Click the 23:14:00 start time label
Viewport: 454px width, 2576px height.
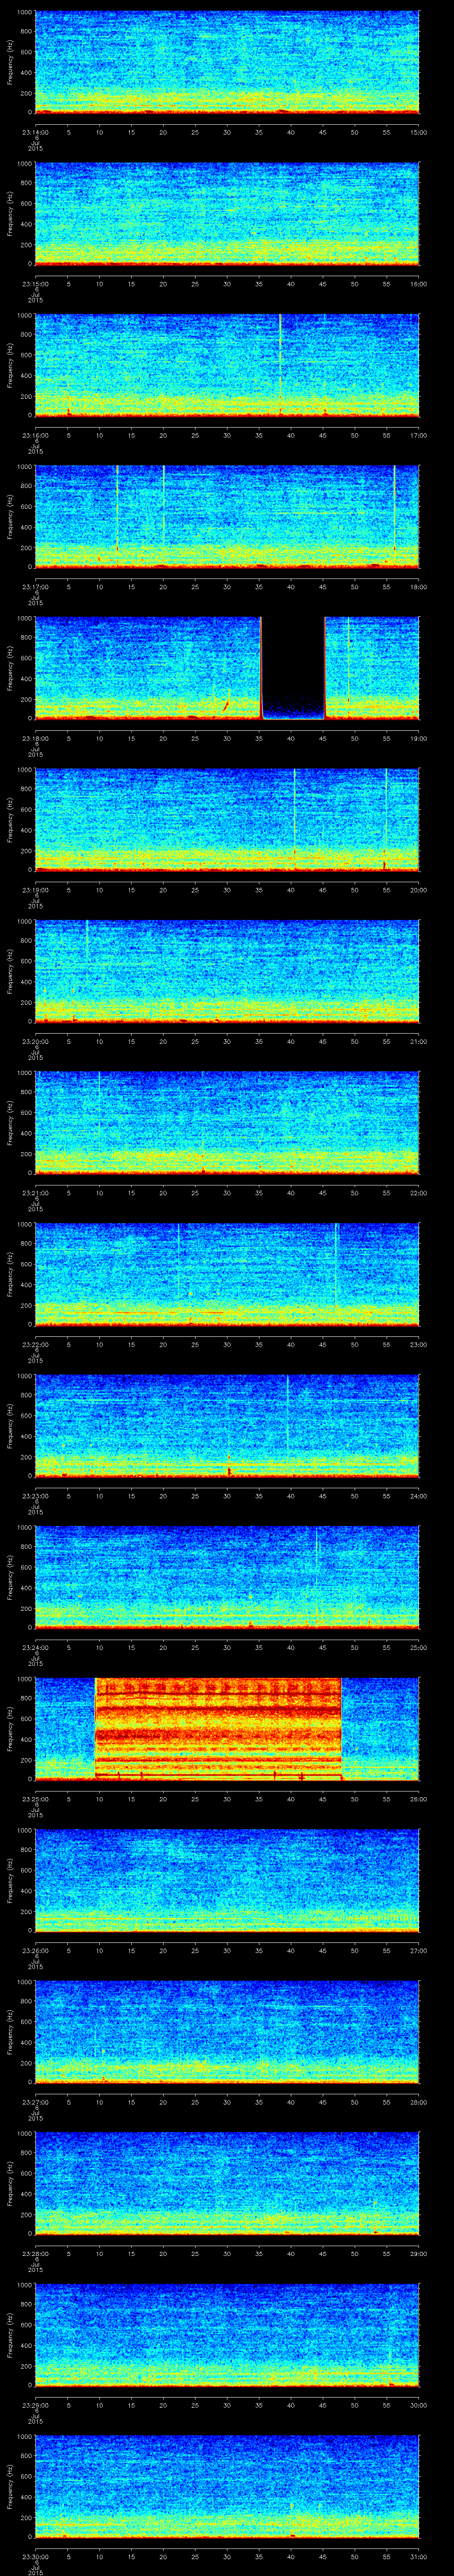pyautogui.click(x=35, y=132)
